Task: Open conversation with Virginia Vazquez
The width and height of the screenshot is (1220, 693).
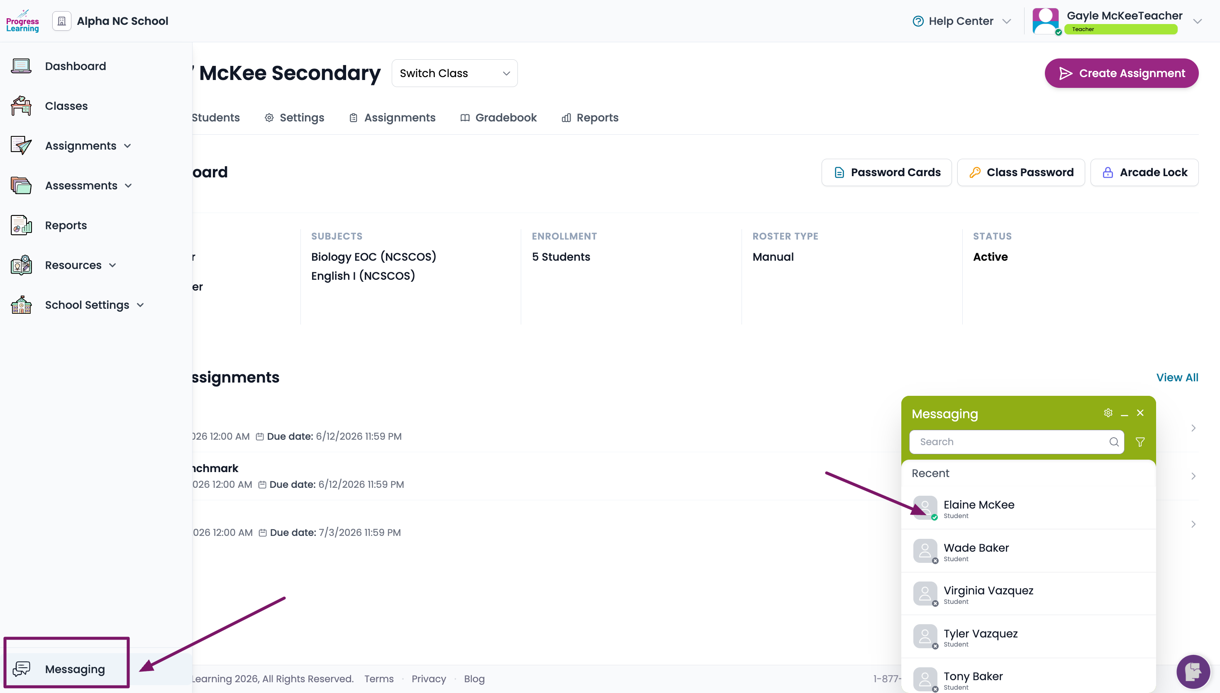Action: click(1029, 594)
